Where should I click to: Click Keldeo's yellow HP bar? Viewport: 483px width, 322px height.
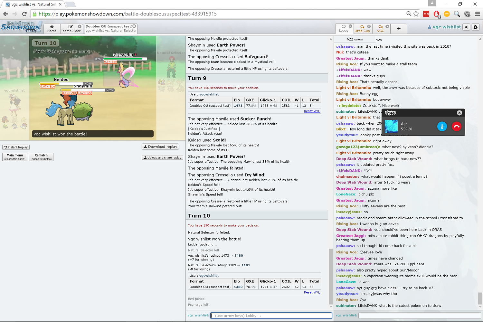[x=61, y=84]
